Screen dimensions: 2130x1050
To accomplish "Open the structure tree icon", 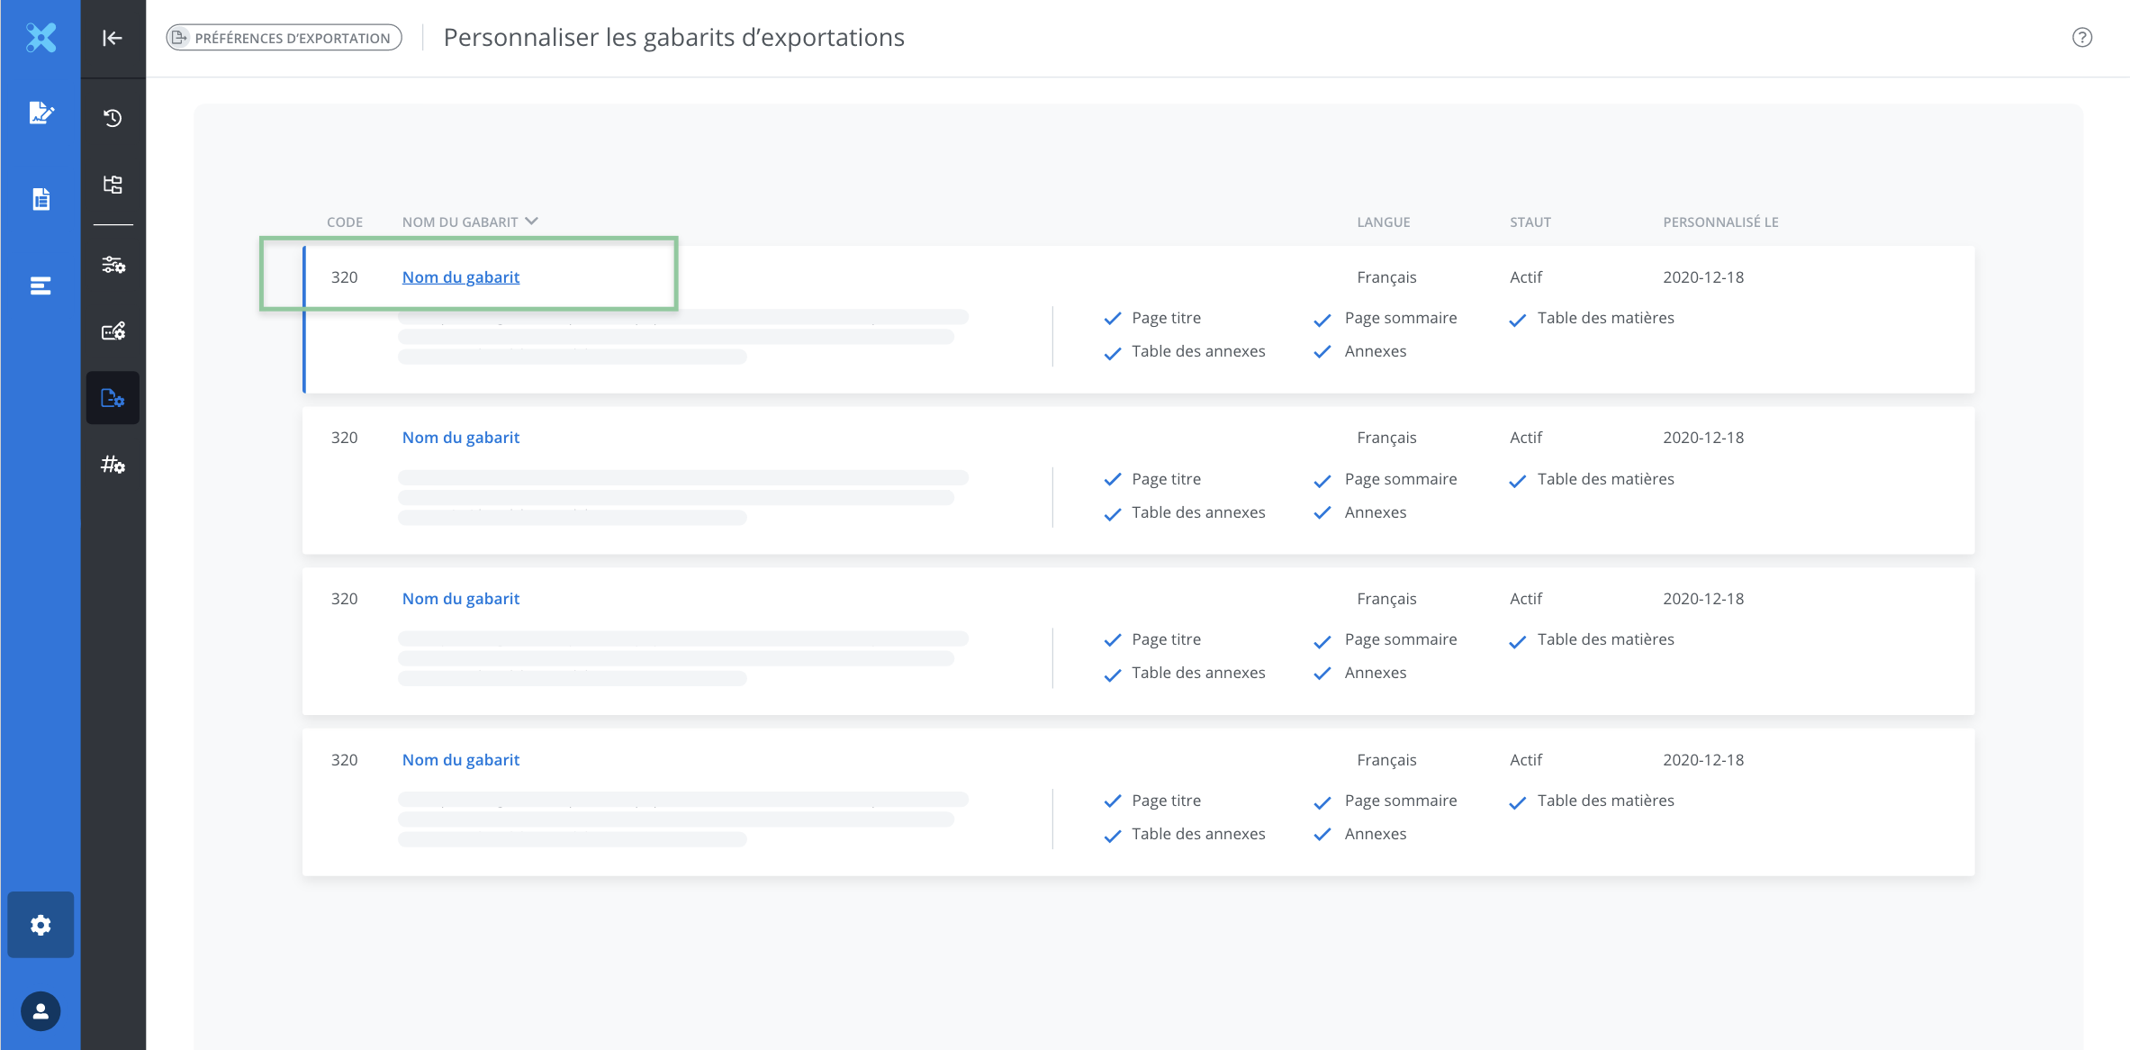I will (x=113, y=185).
